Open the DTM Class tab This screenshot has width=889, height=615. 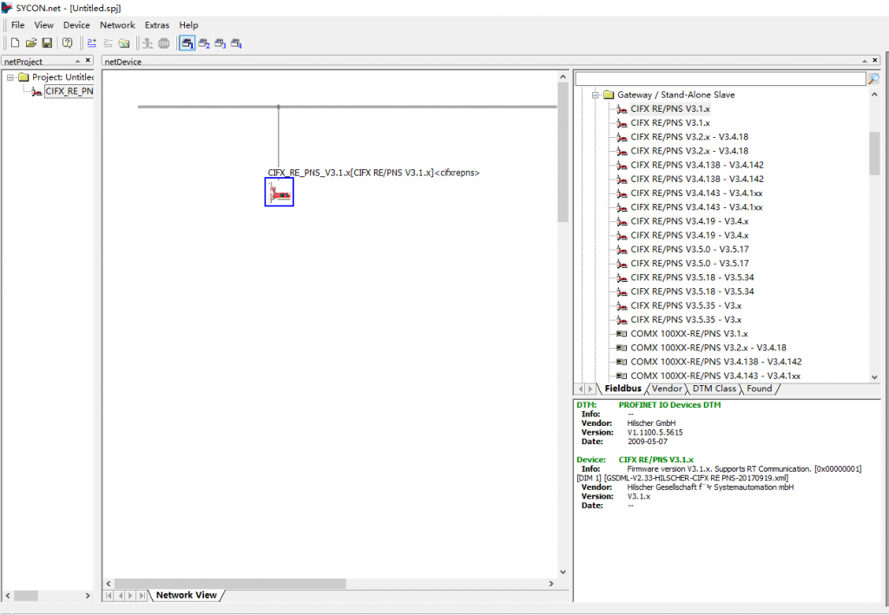pyautogui.click(x=714, y=389)
